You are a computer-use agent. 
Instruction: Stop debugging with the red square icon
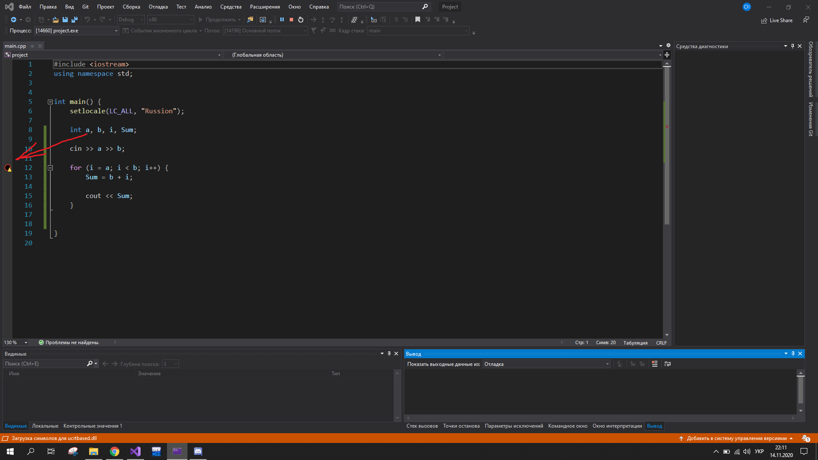point(291,20)
